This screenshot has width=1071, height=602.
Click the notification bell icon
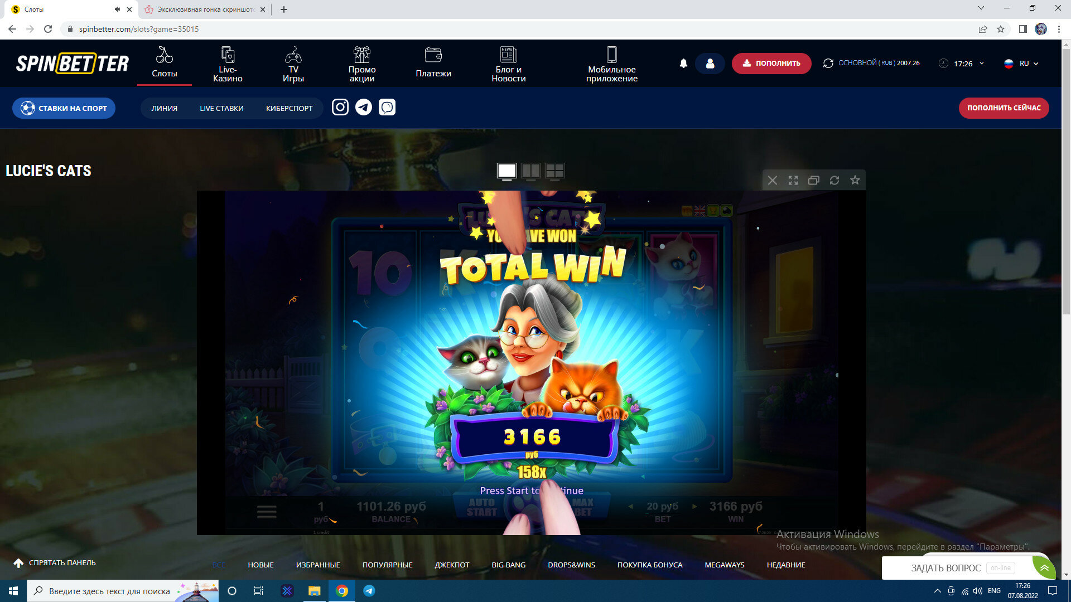[x=683, y=64]
